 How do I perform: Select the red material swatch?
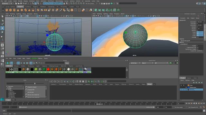[x=48, y=70]
